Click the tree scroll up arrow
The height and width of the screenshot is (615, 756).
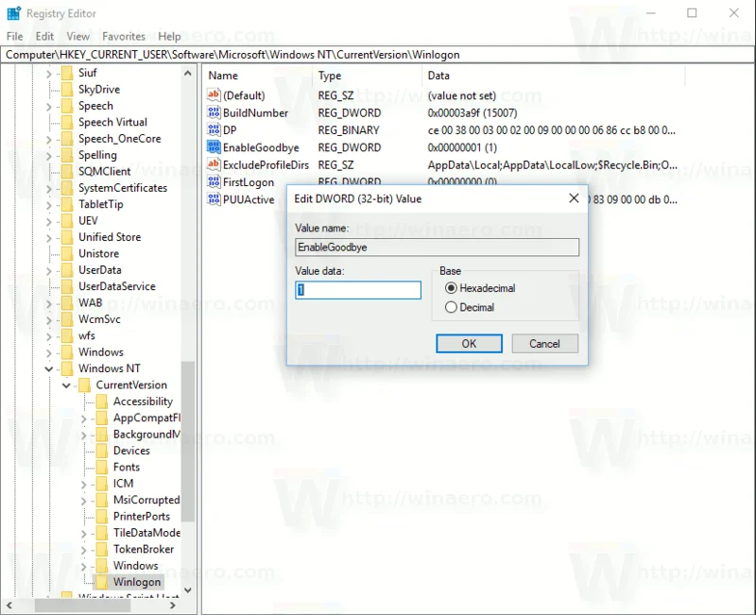click(188, 74)
